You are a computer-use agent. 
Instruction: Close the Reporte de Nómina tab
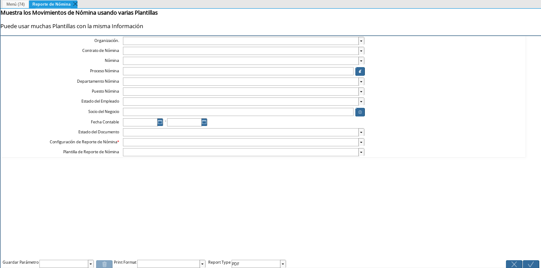coord(75,4)
